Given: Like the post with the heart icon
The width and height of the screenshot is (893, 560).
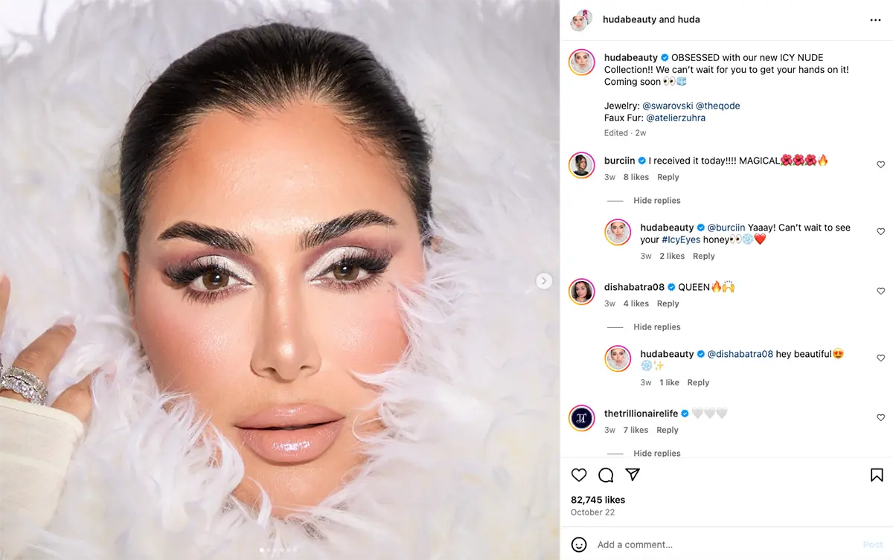Looking at the screenshot, I should (x=579, y=475).
